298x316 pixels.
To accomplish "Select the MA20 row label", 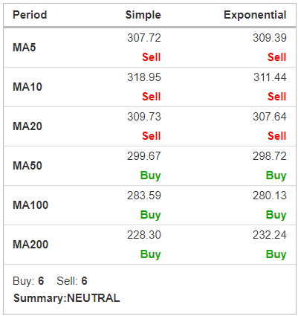I will coord(27,126).
